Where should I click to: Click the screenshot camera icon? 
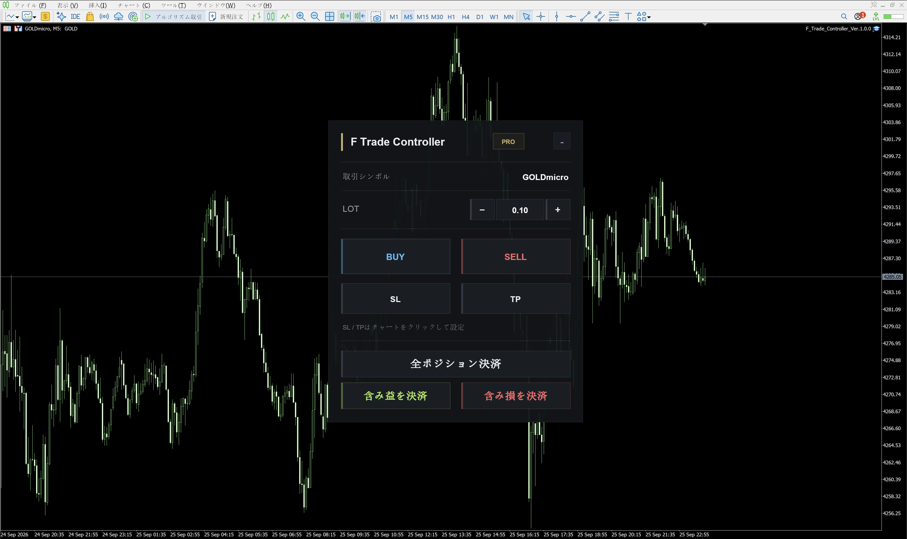tap(376, 16)
